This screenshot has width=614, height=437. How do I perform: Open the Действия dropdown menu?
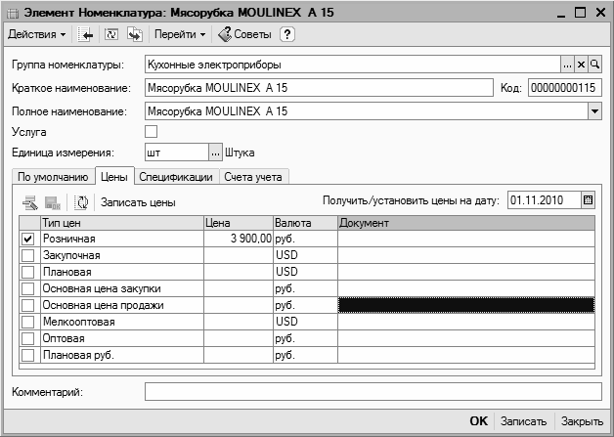36,35
